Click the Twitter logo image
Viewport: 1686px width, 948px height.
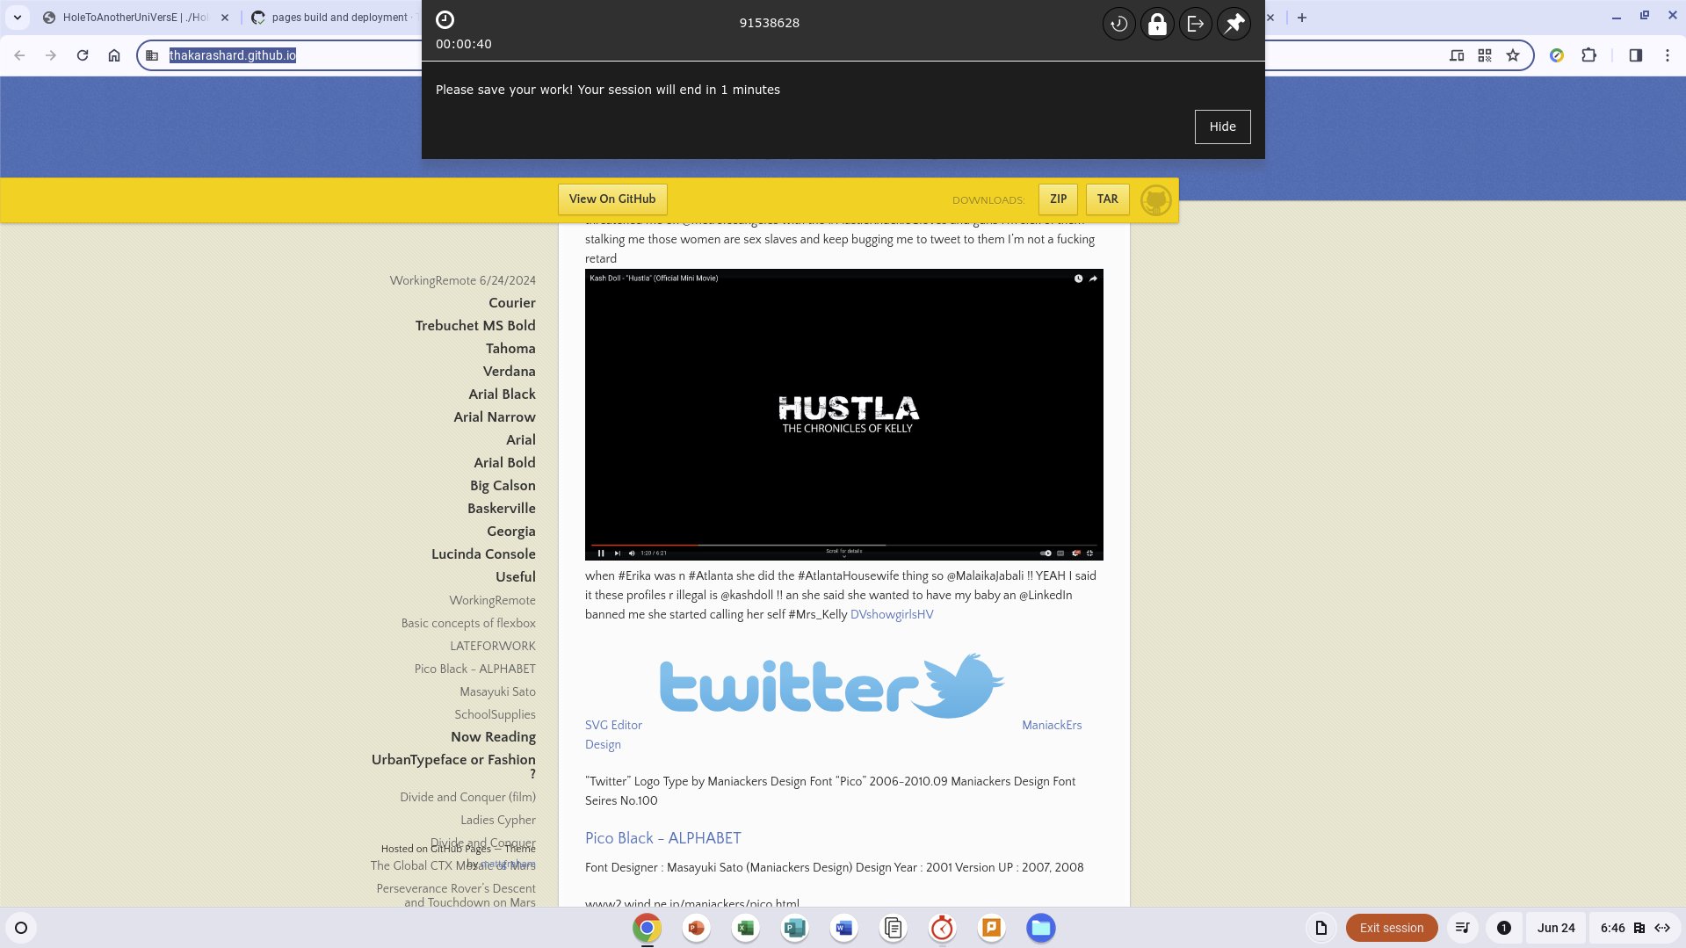click(831, 685)
